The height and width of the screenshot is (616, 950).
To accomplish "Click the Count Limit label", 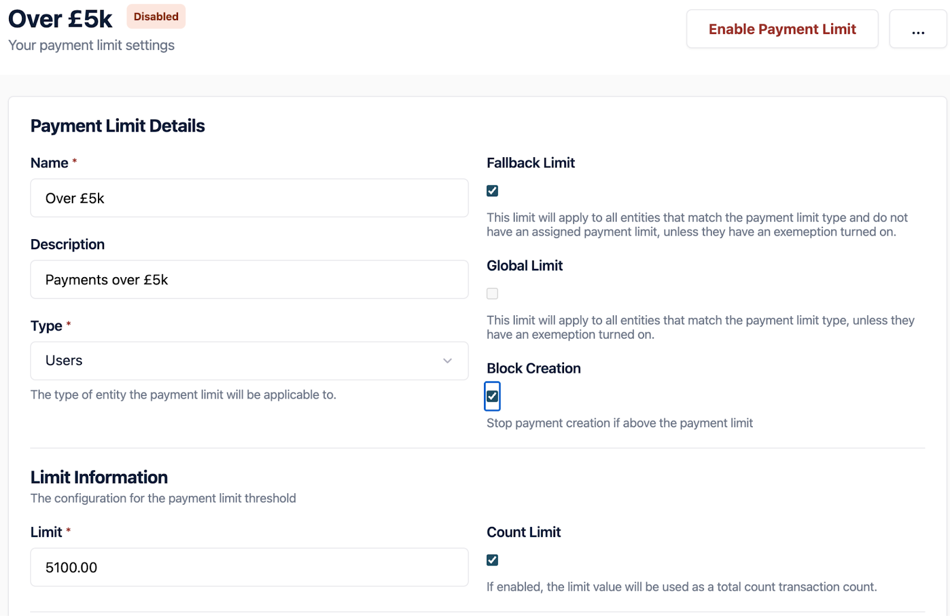I will [523, 532].
